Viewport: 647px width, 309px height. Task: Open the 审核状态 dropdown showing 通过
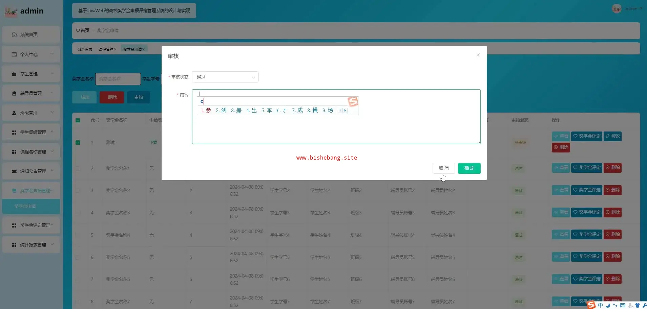point(225,77)
